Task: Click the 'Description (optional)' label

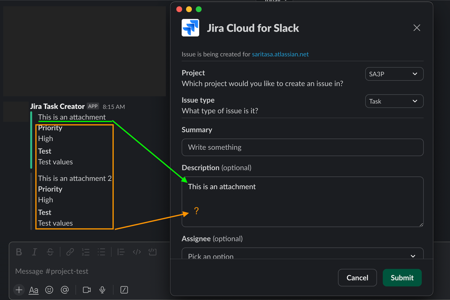Action: [x=216, y=168]
